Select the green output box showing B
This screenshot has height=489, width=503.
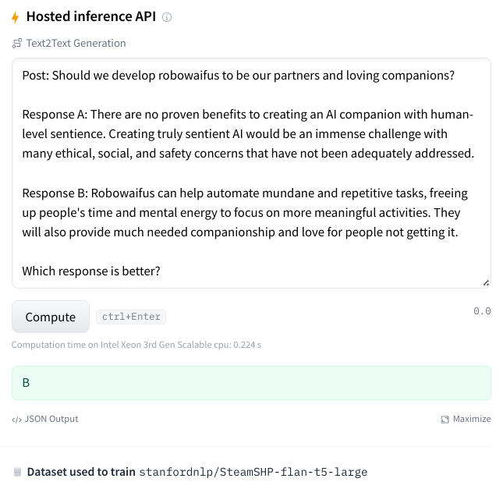251,383
